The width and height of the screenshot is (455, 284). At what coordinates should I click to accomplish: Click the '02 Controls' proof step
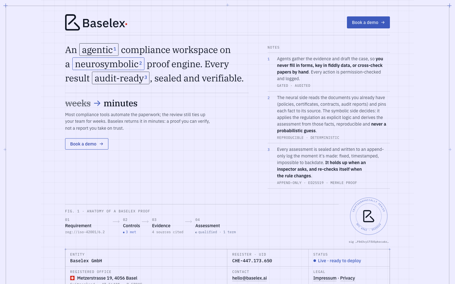(x=131, y=226)
